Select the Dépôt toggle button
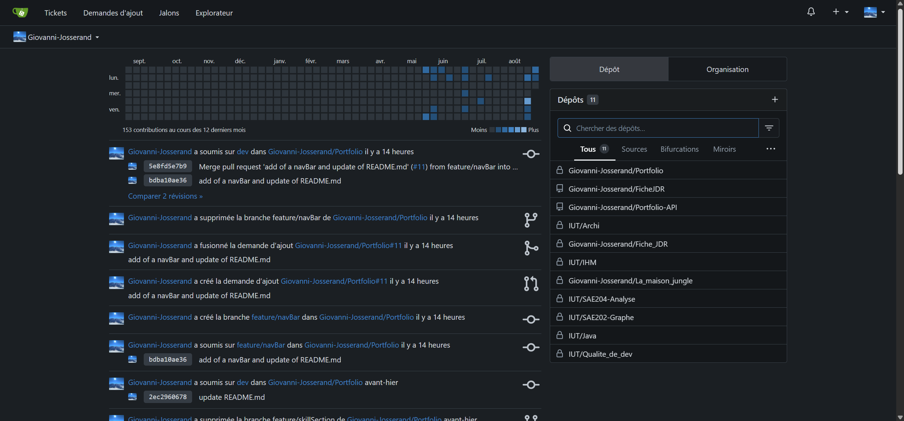The width and height of the screenshot is (904, 421). pyautogui.click(x=609, y=69)
